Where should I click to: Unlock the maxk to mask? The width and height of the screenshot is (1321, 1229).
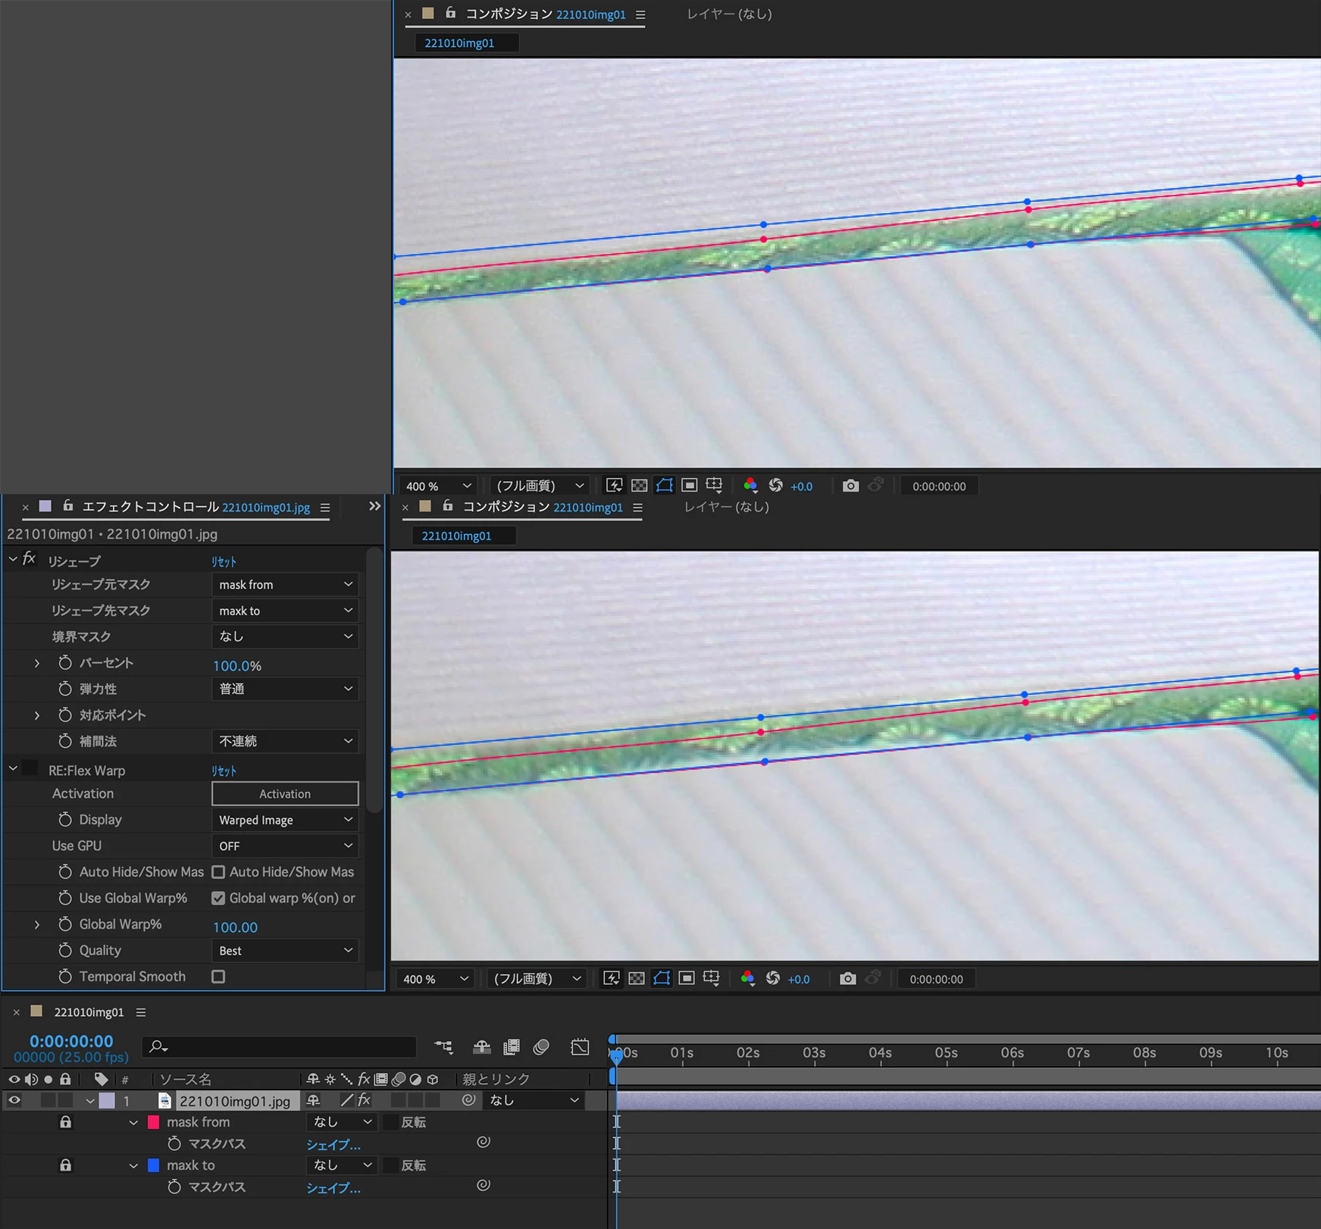(x=66, y=1165)
